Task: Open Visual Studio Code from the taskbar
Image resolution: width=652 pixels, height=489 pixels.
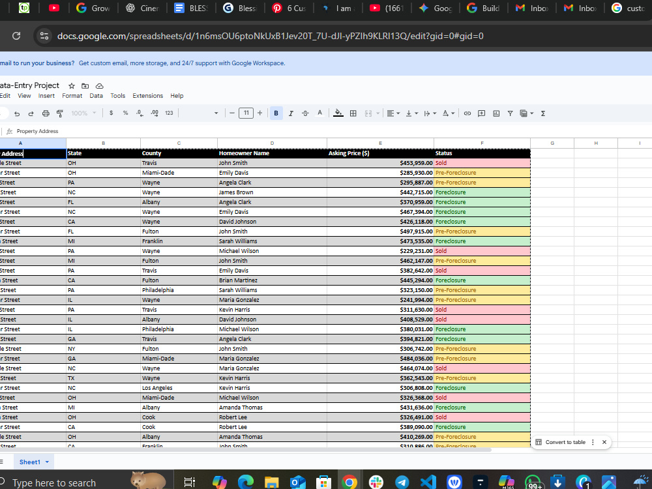Action: 428,482
